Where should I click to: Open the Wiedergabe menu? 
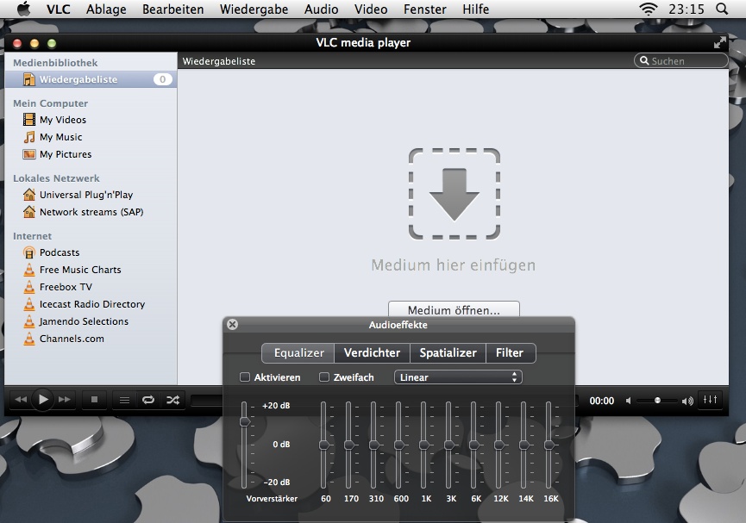254,9
